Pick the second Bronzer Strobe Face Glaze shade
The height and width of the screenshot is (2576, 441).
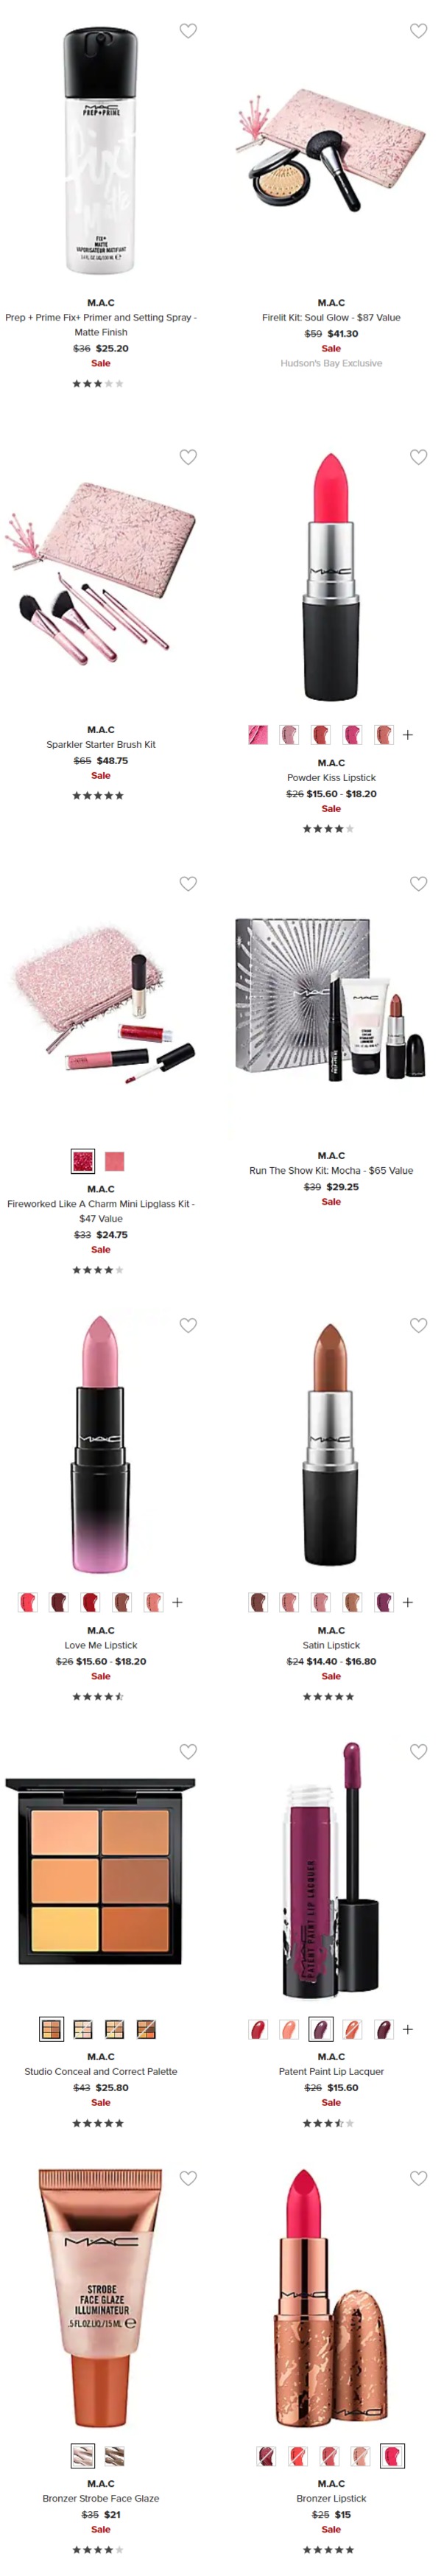click(x=115, y=2455)
